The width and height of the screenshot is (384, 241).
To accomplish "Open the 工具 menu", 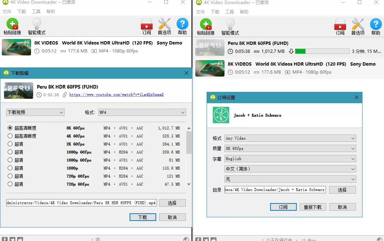I will pyautogui.click(x=36, y=11).
